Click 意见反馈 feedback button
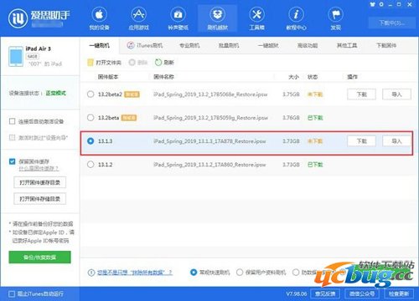Screen dimensions: 419x301 tap(325, 293)
